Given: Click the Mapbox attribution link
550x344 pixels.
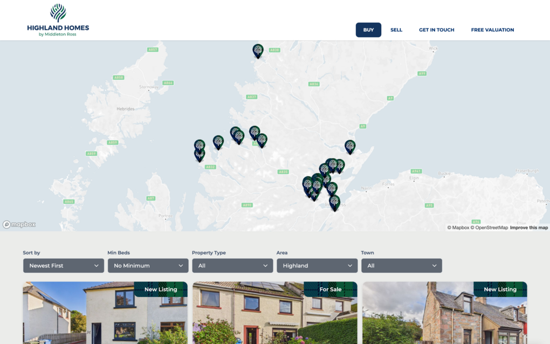Looking at the screenshot, I should click(x=458, y=228).
